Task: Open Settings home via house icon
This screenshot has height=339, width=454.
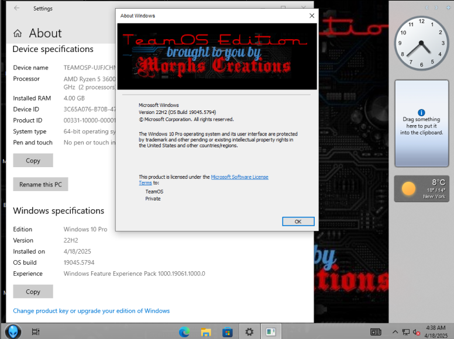Action: [18, 33]
